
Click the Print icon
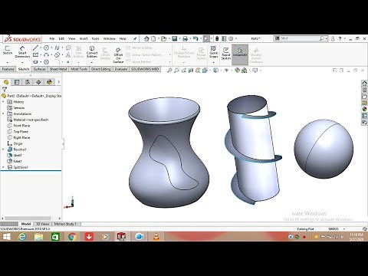tap(186, 38)
